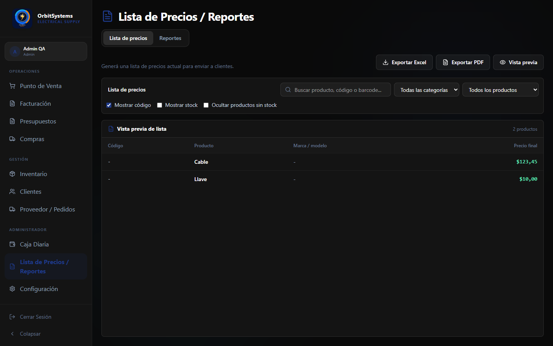553x346 pixels.
Task: Switch to Lista de precios tab
Action: (128, 38)
